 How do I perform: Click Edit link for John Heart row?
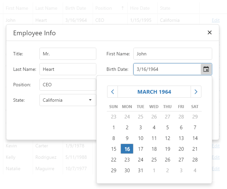(x=216, y=20)
